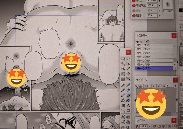The height and width of the screenshot is (129, 183).
Task: Click the Navigator panel right-edge arrow
Action: (x=177, y=100)
